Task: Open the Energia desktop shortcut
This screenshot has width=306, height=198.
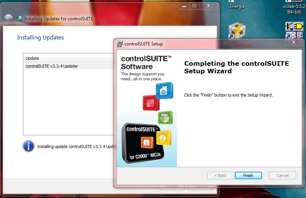Action: 237,6
